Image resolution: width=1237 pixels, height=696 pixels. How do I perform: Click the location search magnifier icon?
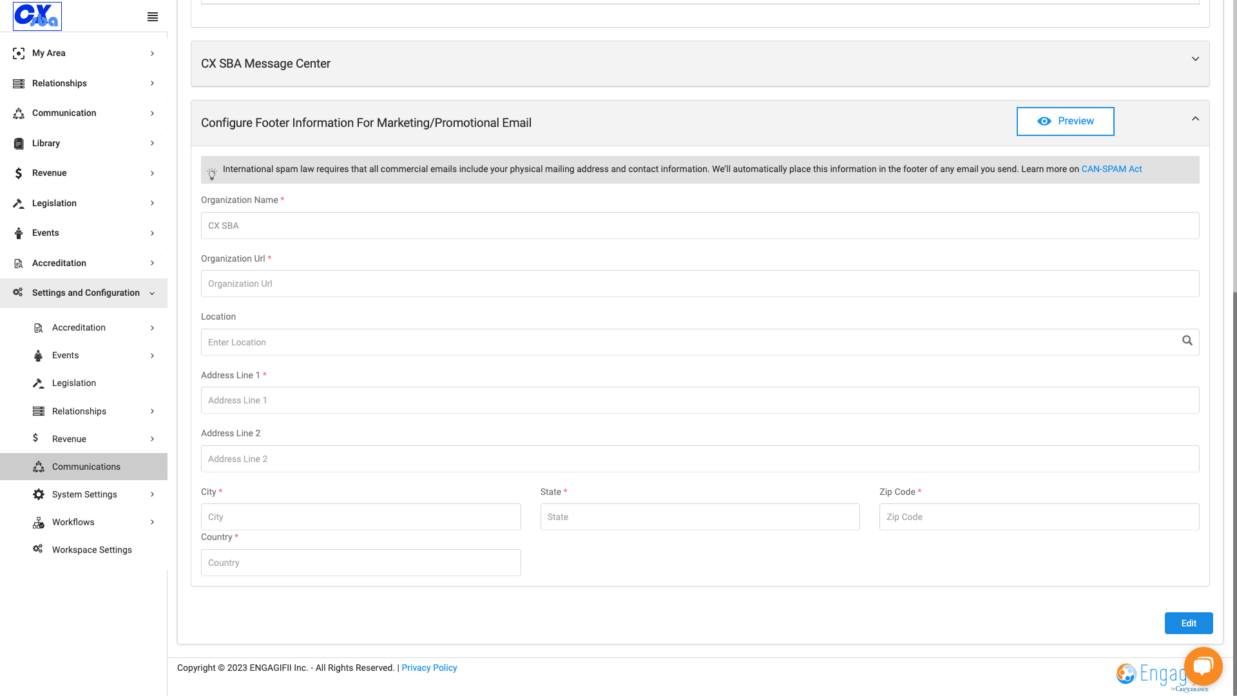(x=1187, y=341)
